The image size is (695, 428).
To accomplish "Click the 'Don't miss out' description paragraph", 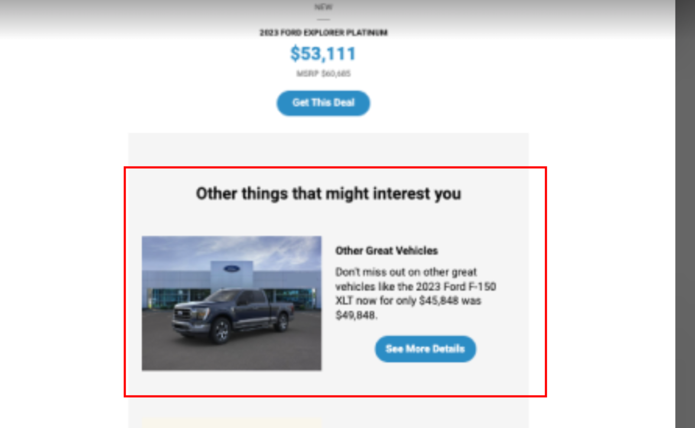I will pos(416,293).
